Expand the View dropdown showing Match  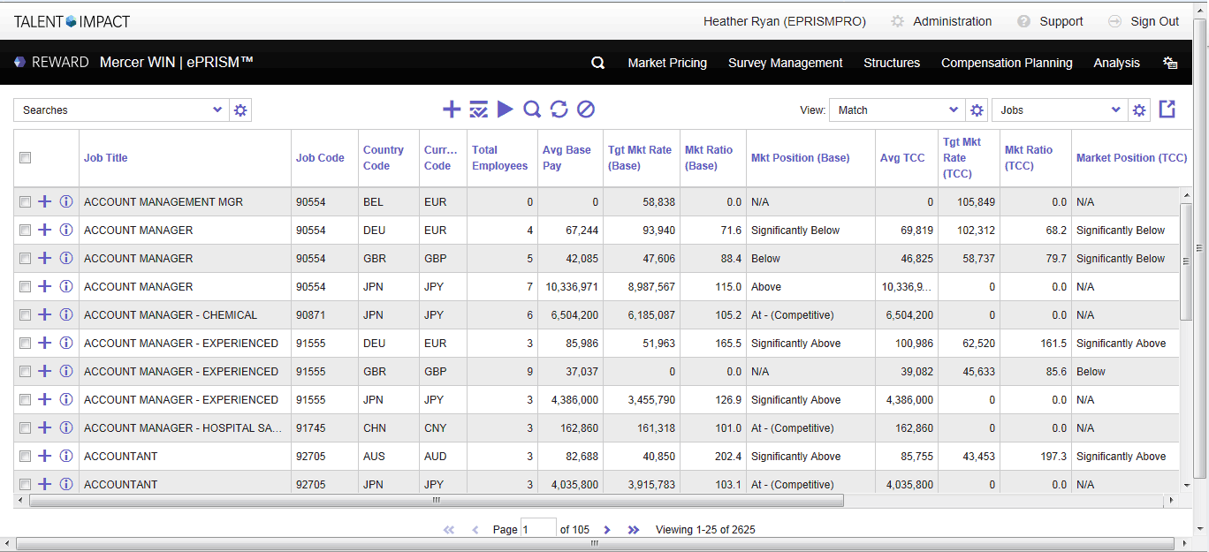896,110
